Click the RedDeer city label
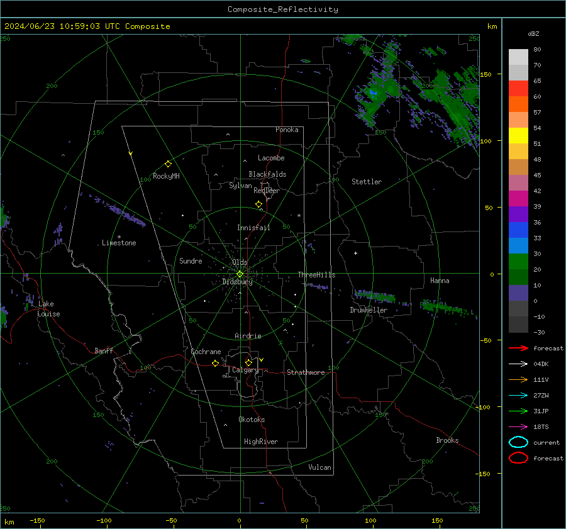 click(x=267, y=191)
